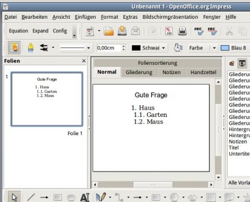Open the Alle Vorlagen styles filter dropdown
The image size is (250, 202).
coord(239,183)
